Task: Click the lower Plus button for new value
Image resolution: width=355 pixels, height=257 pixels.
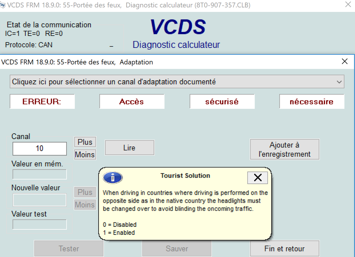Action: pos(85,192)
